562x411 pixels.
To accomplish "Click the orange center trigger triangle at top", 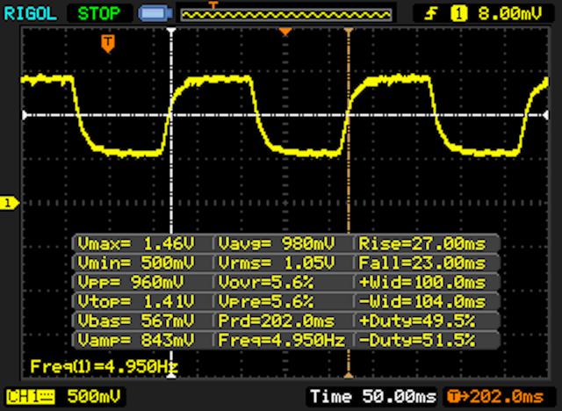I will click(x=285, y=32).
